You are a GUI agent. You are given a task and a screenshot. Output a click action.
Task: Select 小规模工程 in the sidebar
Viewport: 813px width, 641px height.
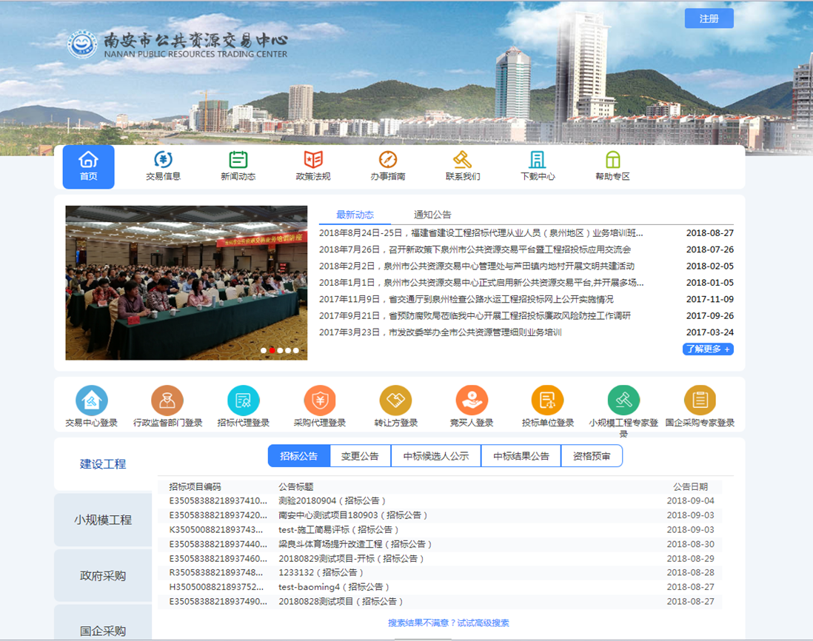(x=103, y=520)
